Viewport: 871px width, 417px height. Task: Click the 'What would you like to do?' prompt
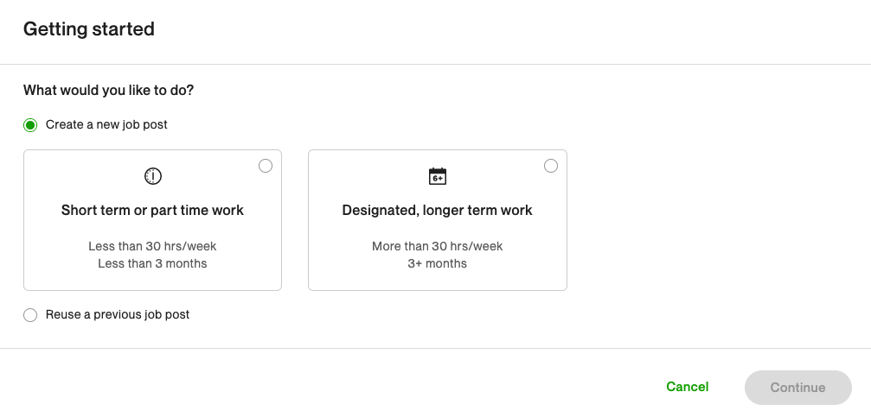[x=108, y=90]
